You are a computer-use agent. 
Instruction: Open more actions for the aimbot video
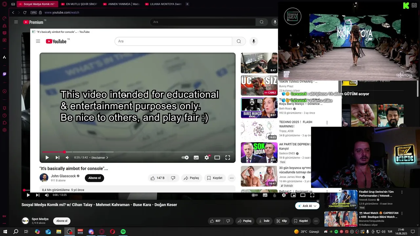click(x=232, y=178)
